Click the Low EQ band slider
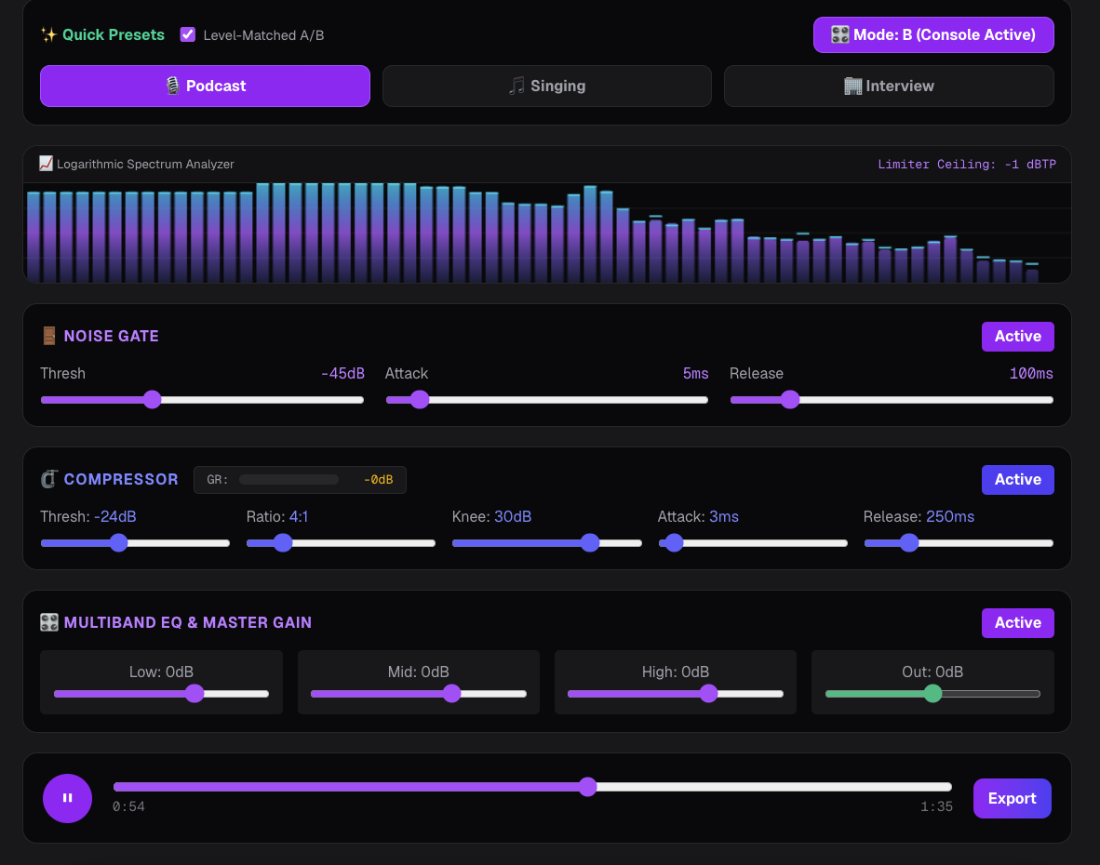This screenshot has height=865, width=1100. 161,693
